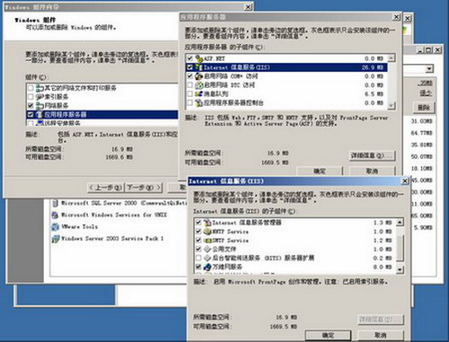Viewport: 449px width, 342px height.
Task: Click Microsoft Windows Services for UNIX icon
Action: (56, 215)
